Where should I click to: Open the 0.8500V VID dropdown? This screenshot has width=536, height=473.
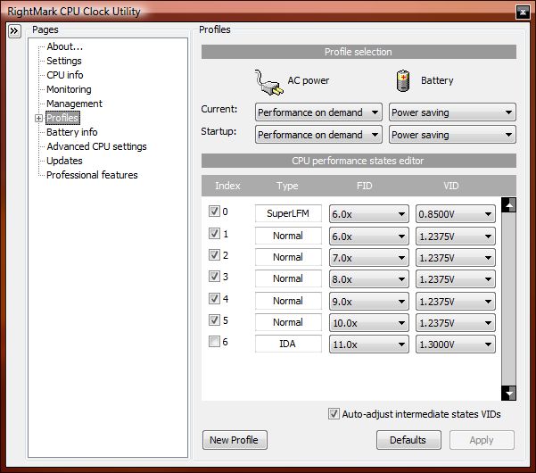pos(456,214)
